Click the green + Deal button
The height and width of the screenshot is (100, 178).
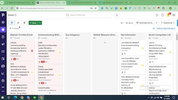(33, 23)
